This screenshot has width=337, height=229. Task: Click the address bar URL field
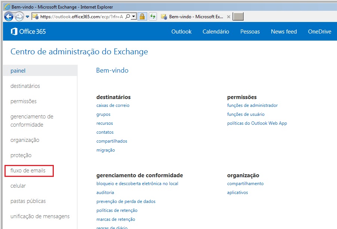82,16
